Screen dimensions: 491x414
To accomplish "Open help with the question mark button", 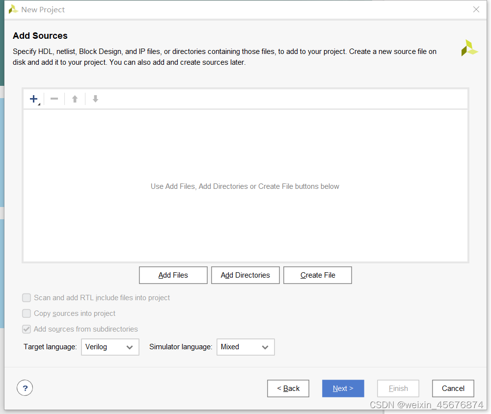I will point(25,388).
